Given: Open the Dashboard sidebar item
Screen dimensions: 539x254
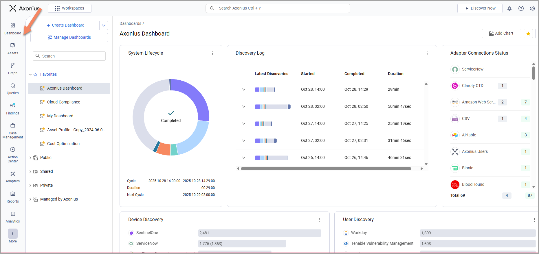Looking at the screenshot, I should tap(13, 29).
